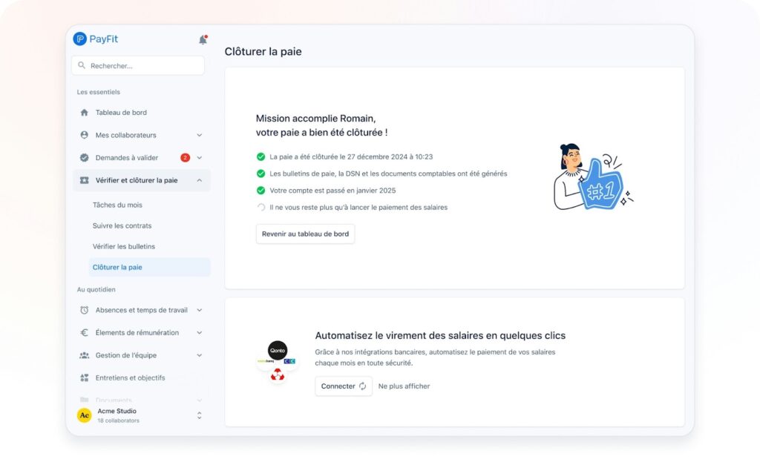Expand Absences et temps de travail
This screenshot has width=760, height=462.
[x=199, y=310]
